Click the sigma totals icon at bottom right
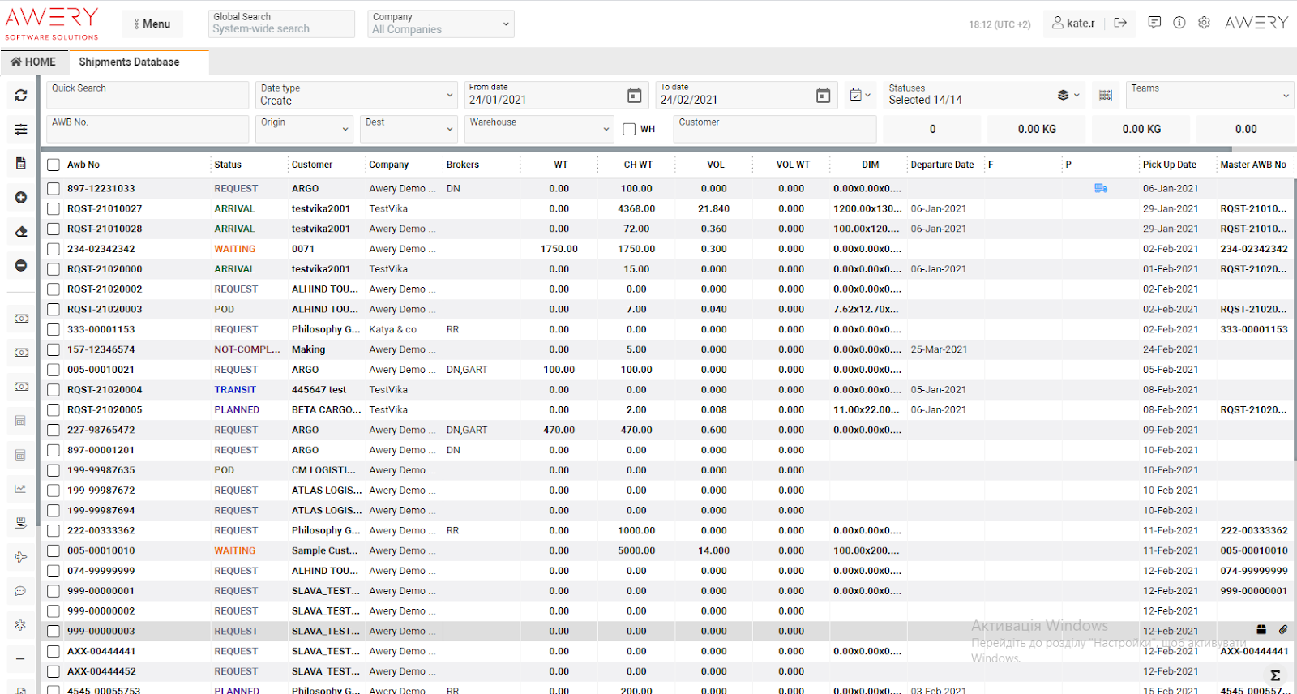The image size is (1297, 694). (1275, 675)
